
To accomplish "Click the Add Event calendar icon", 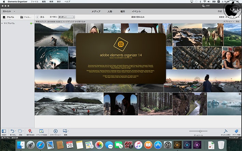I will pyautogui.click(x=41, y=131).
